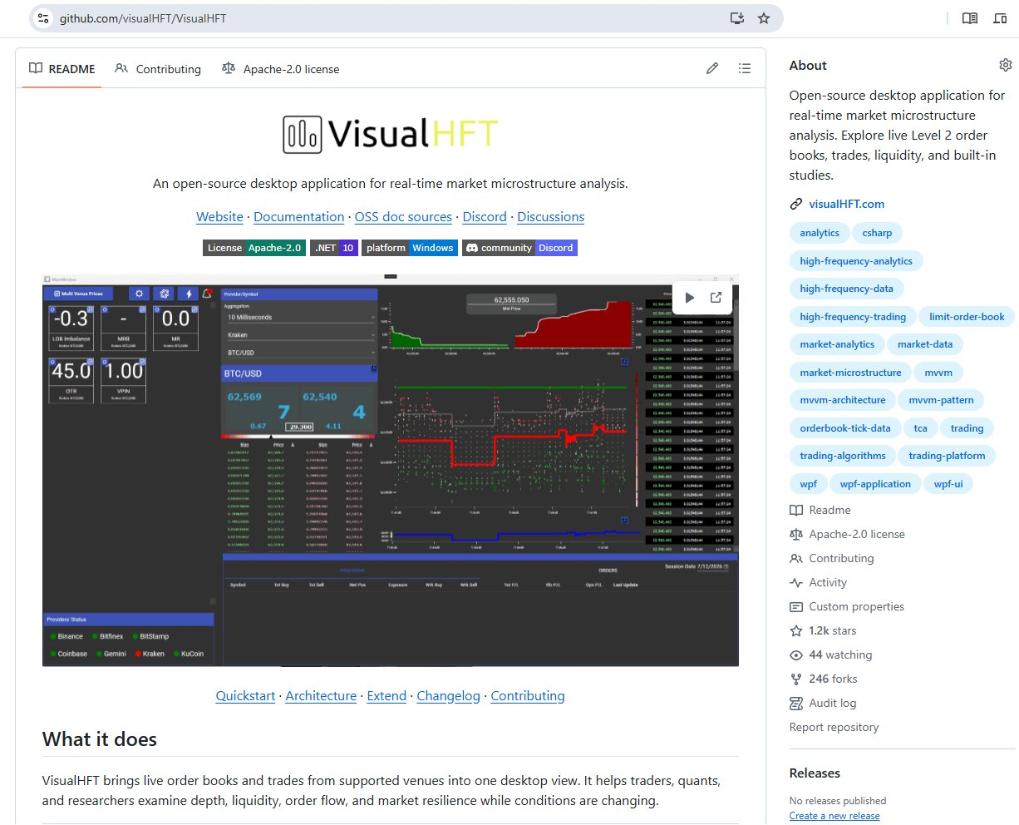Screen dimensions: 1019x825
Task: Click the icon beside Custom properties
Action: click(796, 606)
